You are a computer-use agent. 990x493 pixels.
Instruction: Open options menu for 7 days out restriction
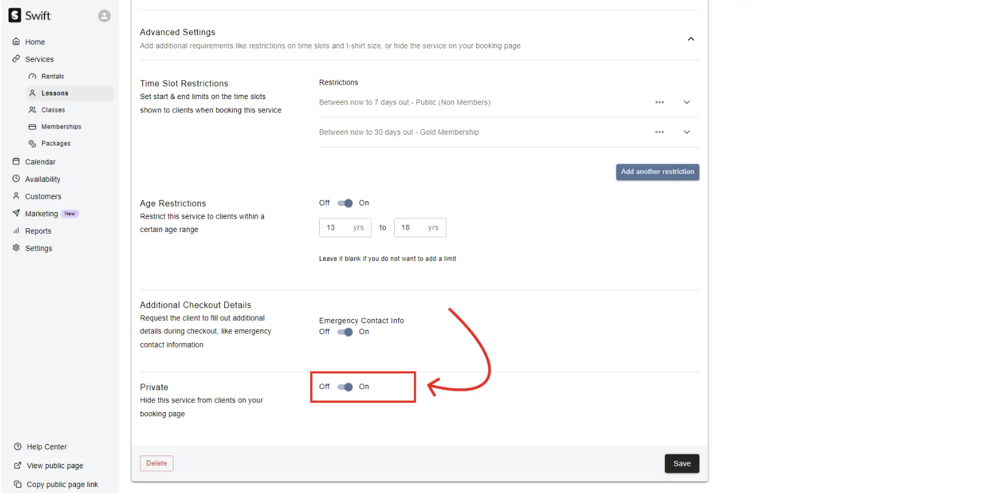659,102
